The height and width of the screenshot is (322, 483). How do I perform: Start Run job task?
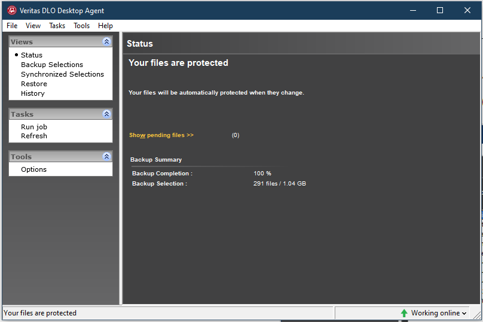pos(34,127)
